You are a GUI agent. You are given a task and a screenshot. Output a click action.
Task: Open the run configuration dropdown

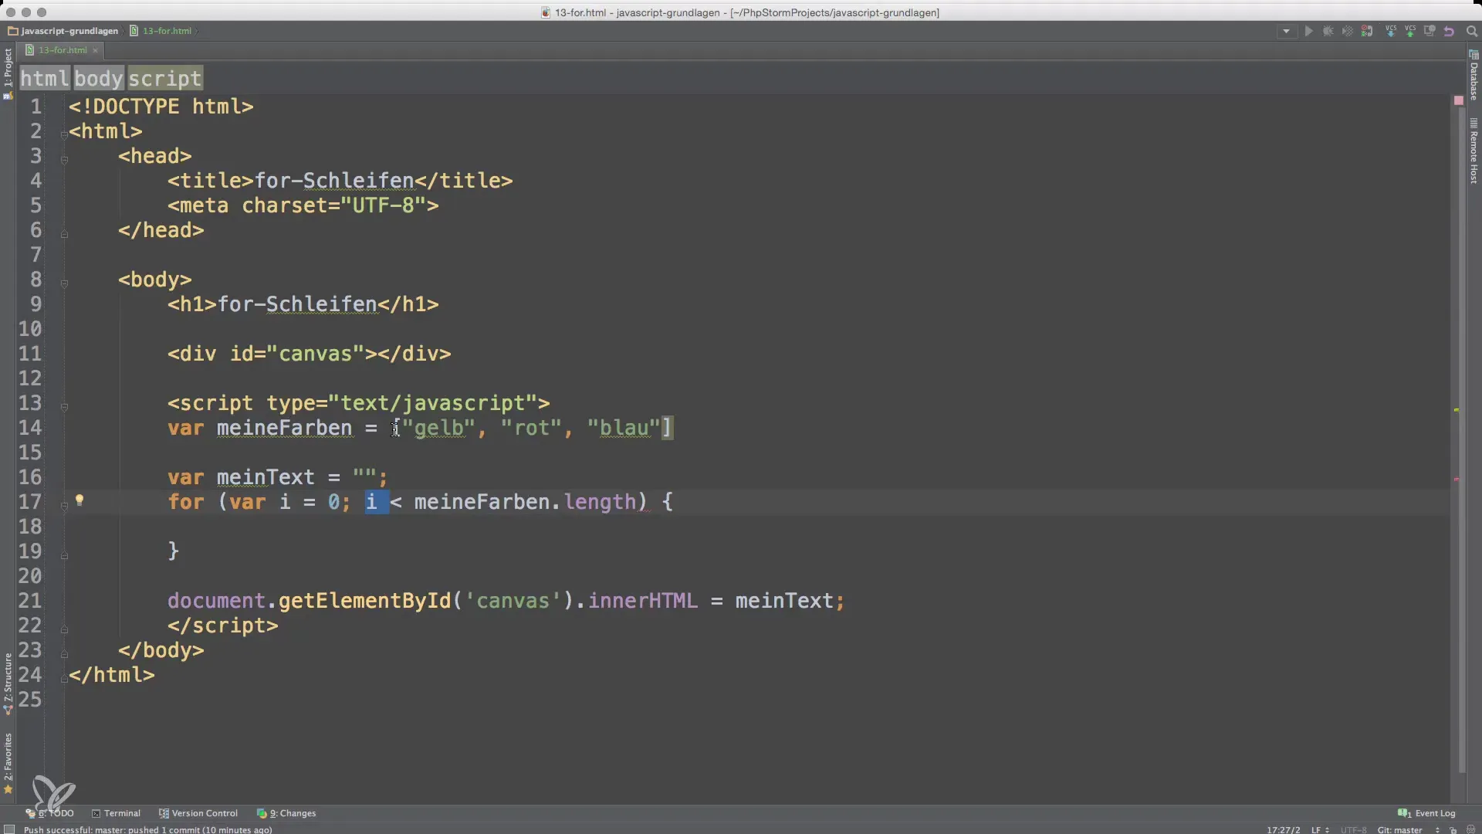pyautogui.click(x=1286, y=32)
